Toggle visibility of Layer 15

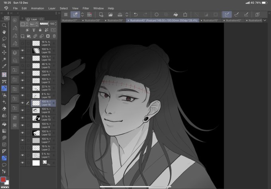coord(22,51)
